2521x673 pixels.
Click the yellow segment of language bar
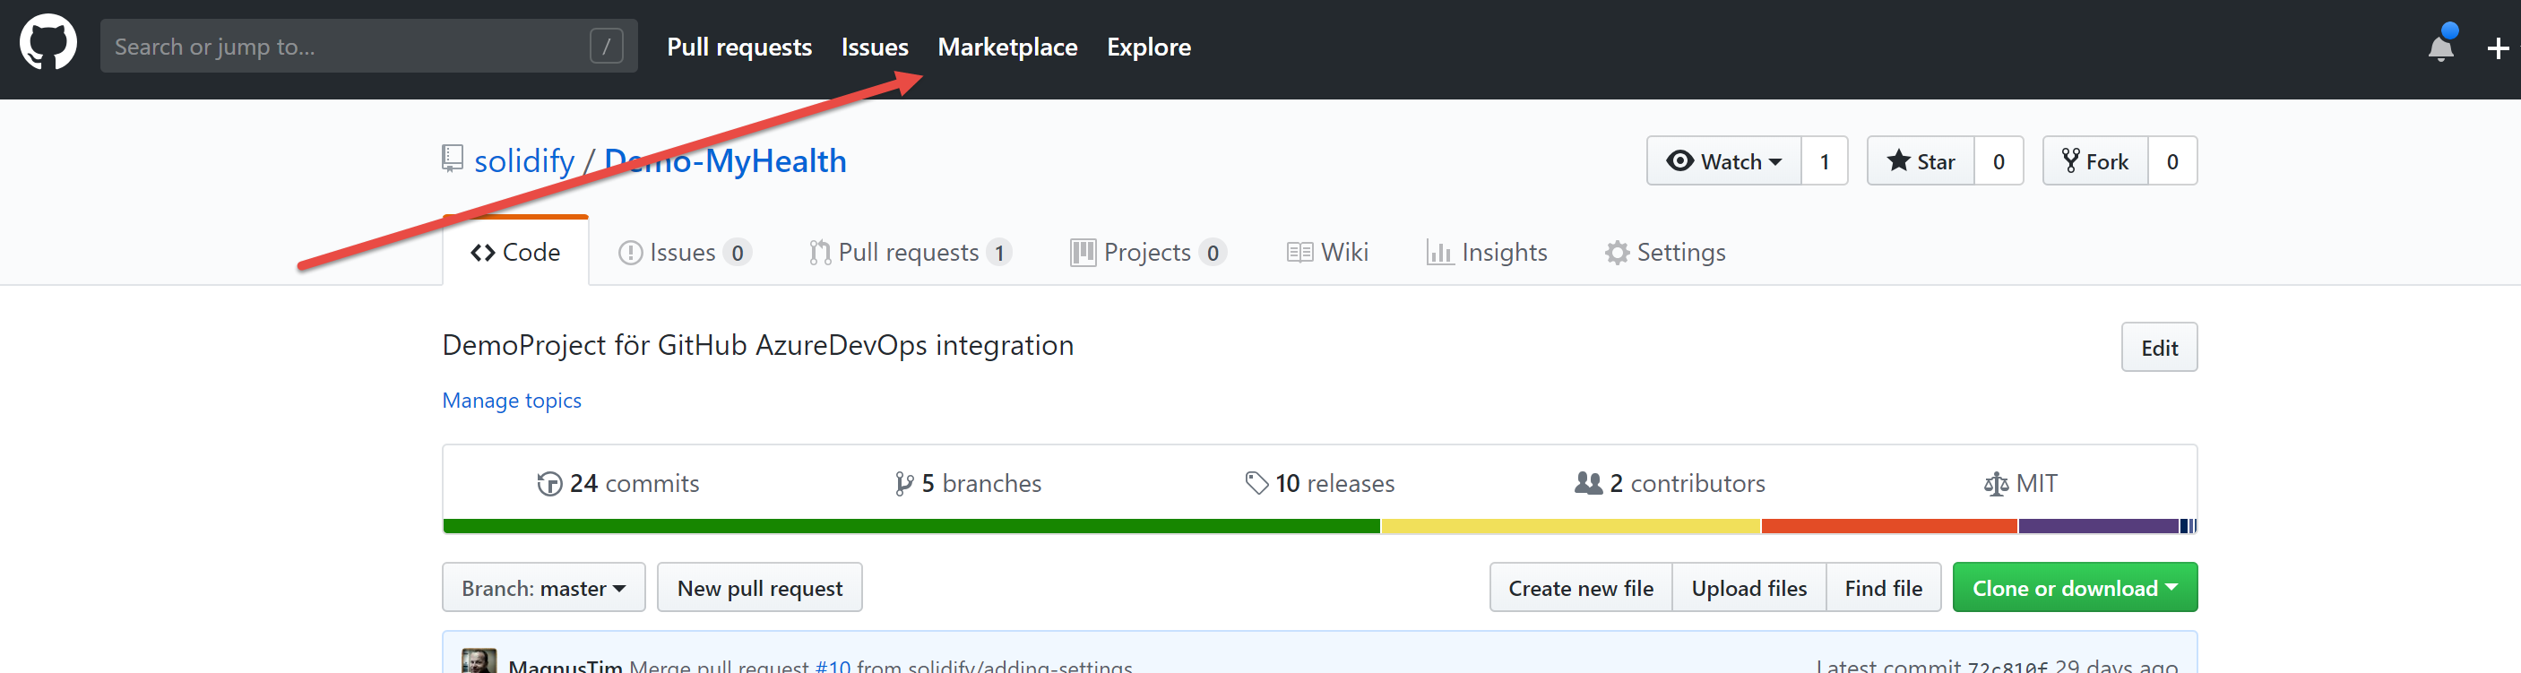coord(1571,526)
